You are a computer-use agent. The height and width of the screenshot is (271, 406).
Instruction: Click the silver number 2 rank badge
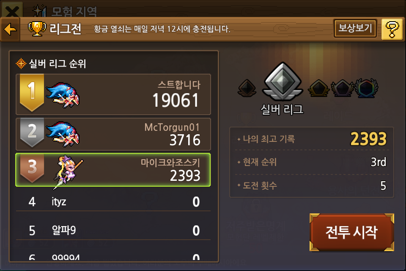click(32, 132)
